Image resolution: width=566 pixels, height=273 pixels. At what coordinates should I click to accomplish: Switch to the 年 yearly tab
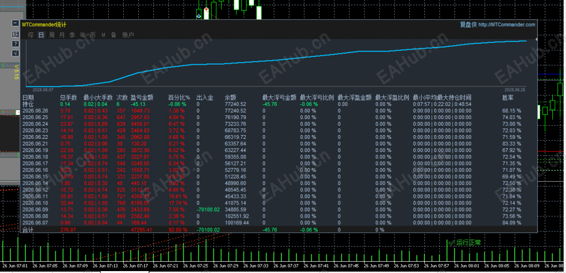[83, 35]
